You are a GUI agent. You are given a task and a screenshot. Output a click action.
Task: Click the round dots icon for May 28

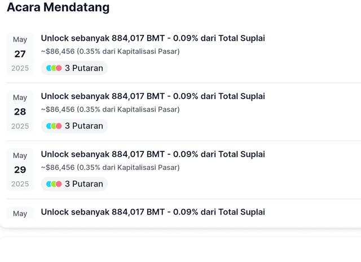pyautogui.click(x=54, y=126)
